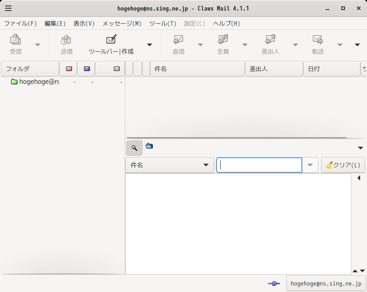Sort messages by the 日付 column header

pyautogui.click(x=332, y=69)
